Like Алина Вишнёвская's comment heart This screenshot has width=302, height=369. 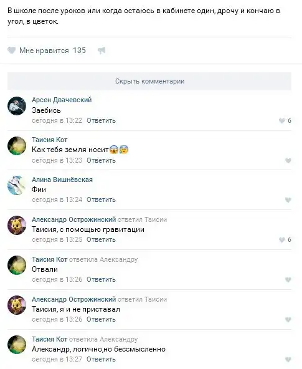click(288, 200)
